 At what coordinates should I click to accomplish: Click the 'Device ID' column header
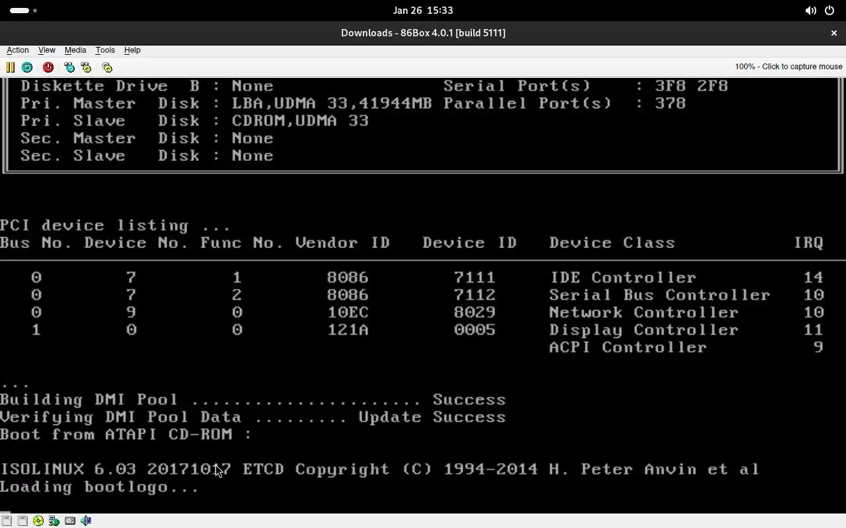point(469,243)
